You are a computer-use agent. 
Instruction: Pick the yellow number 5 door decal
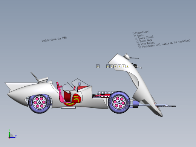click(x=76, y=99)
